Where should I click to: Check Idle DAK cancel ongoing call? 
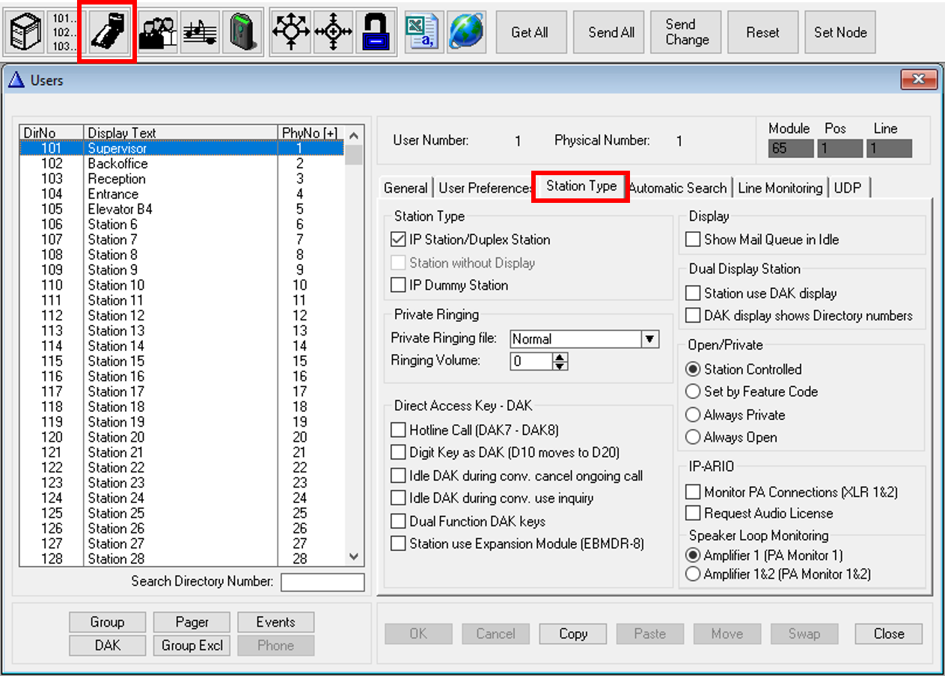[398, 476]
